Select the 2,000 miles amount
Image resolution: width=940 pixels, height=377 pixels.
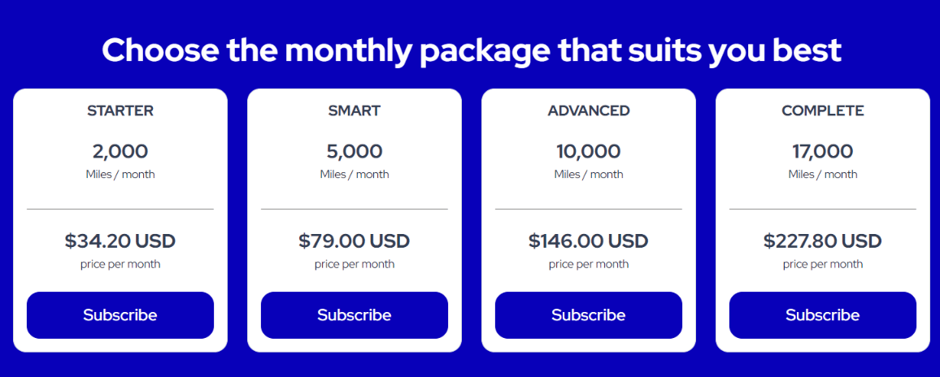coord(120,151)
